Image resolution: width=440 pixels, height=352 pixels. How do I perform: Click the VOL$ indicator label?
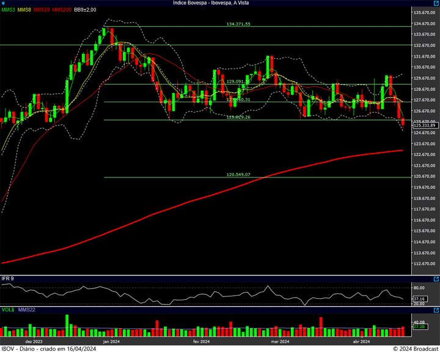click(x=8, y=310)
